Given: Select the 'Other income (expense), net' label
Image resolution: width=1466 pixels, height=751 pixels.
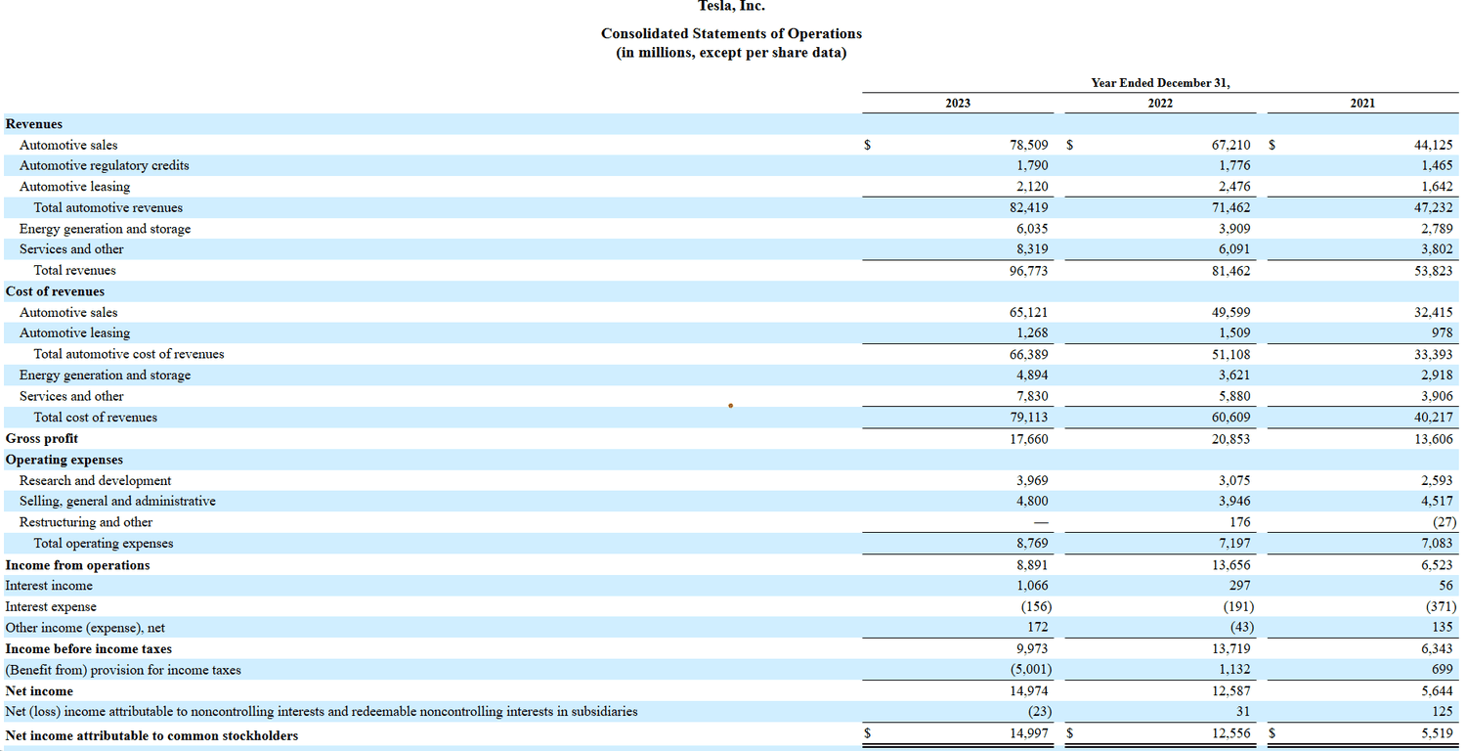Looking at the screenshot, I should point(83,628).
